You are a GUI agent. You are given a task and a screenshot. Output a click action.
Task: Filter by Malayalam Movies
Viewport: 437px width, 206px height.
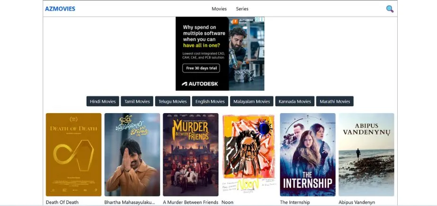(252, 101)
